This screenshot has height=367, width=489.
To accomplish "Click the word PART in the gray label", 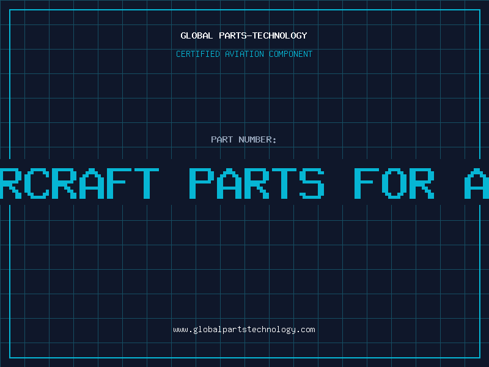I will point(222,139).
